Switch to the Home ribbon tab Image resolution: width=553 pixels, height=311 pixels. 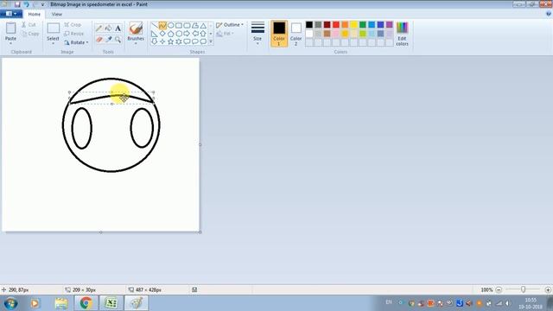coord(35,14)
